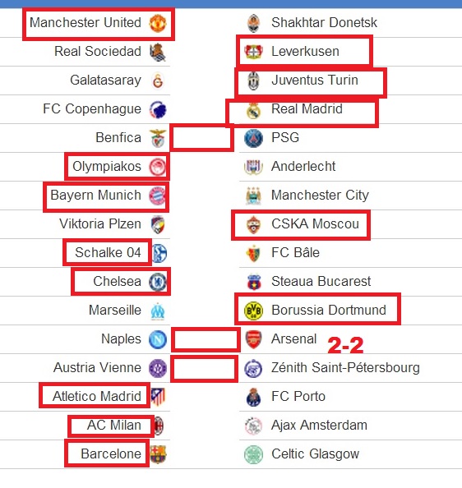Click the red 2-2 score text
Viewport: 462px width, 488px height.
click(x=345, y=345)
